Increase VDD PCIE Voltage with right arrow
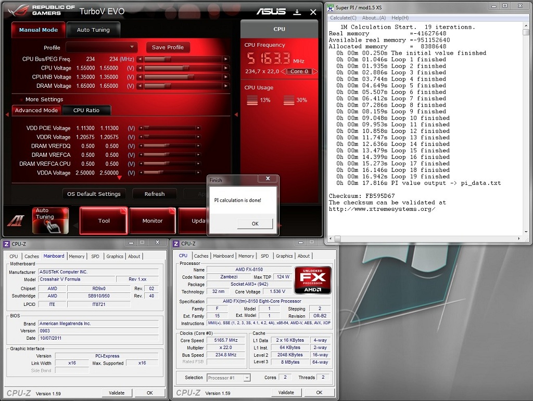Image resolution: width=533 pixels, height=401 pixels. tap(198, 128)
